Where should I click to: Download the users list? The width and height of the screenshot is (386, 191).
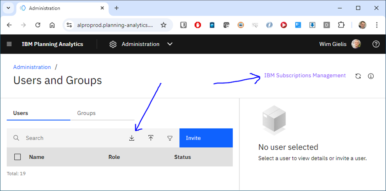[132, 138]
